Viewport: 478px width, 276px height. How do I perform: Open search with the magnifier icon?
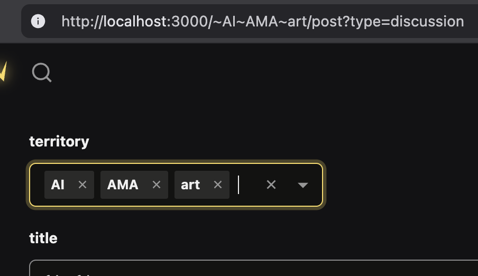tap(42, 72)
